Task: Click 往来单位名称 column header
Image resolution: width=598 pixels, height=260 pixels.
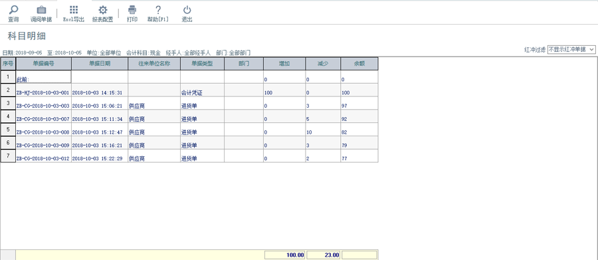Action: (154, 64)
